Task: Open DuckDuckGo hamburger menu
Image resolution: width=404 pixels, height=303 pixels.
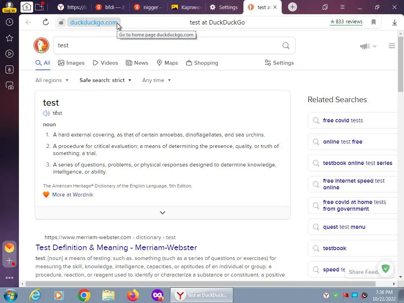Action: click(392, 46)
